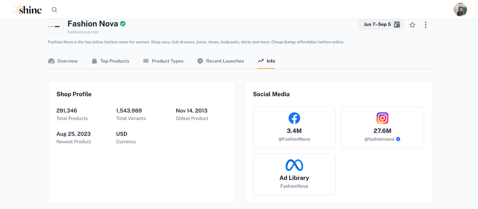The height and width of the screenshot is (209, 478).
Task: Click the Shine logo
Action: (28, 9)
